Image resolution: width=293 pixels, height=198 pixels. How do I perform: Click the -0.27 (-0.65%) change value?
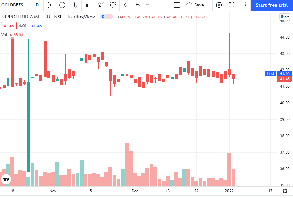coord(193,17)
